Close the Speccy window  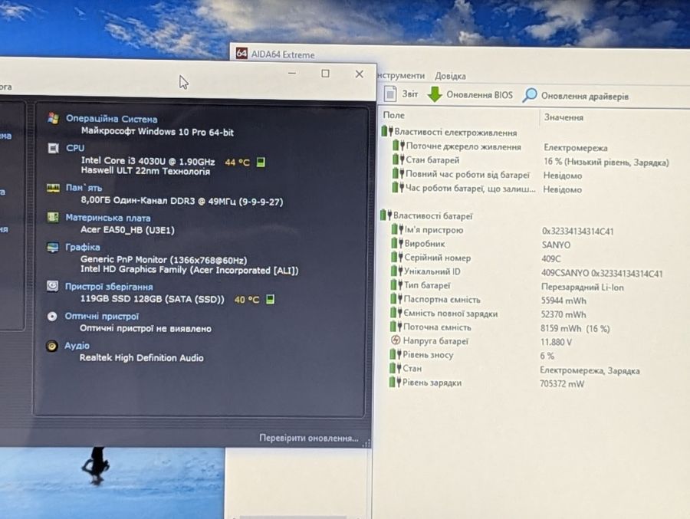359,74
